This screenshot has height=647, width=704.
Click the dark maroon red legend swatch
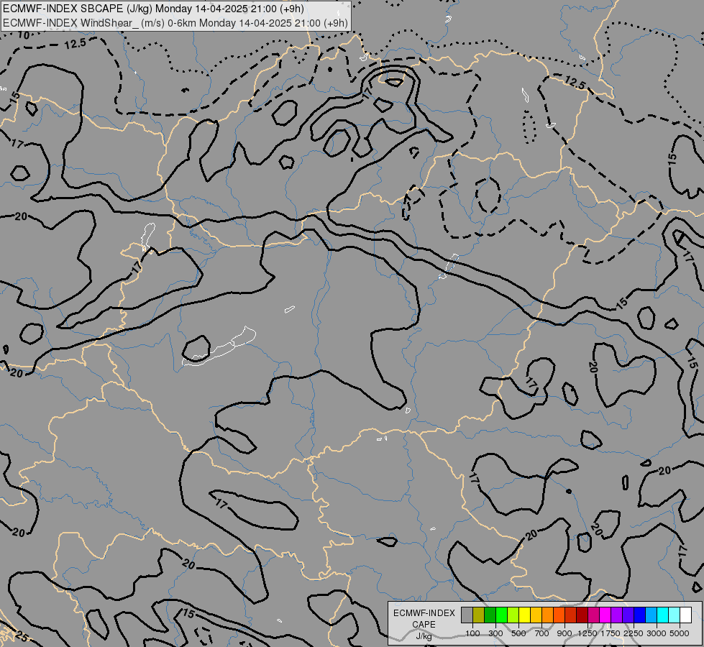[582, 615]
